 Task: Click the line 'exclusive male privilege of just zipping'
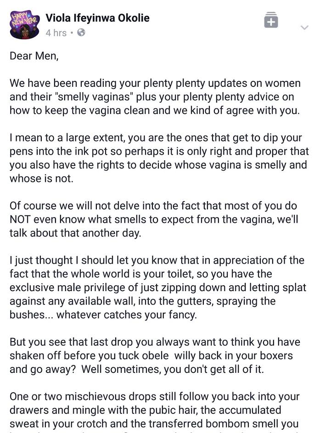pyautogui.click(x=158, y=287)
